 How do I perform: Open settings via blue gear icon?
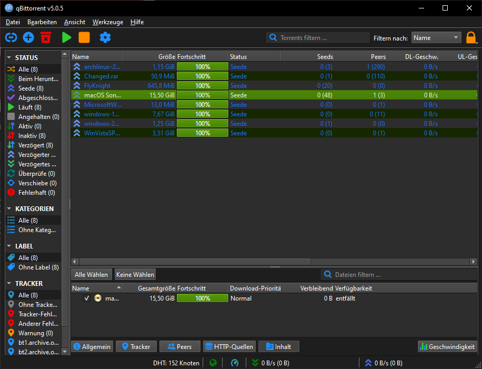[105, 37]
